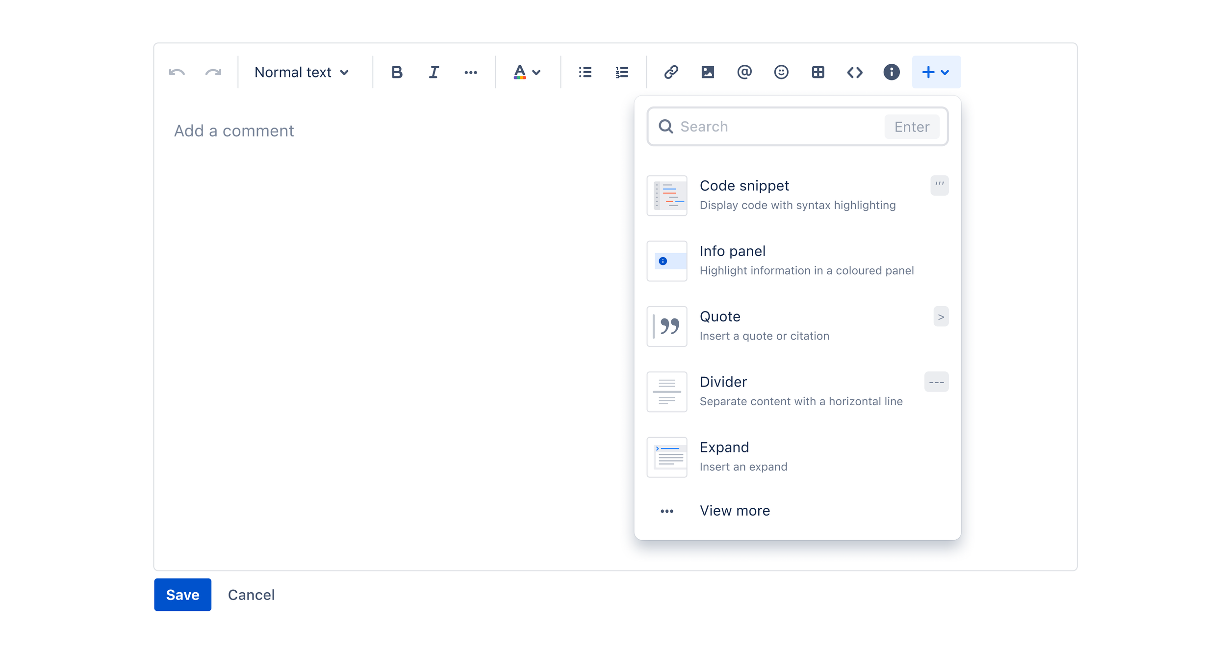Viewport: 1226px width, 654px height.
Task: Toggle the bullet list button
Action: point(585,73)
